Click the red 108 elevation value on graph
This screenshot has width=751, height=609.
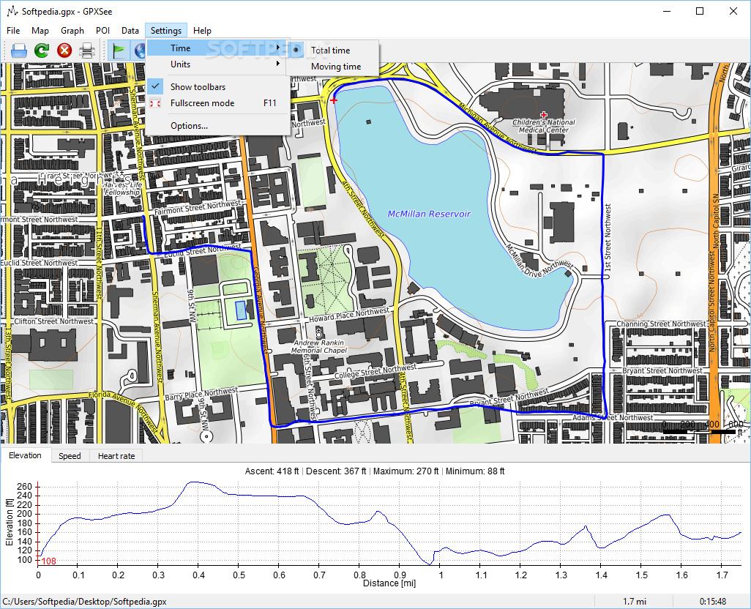[48, 561]
